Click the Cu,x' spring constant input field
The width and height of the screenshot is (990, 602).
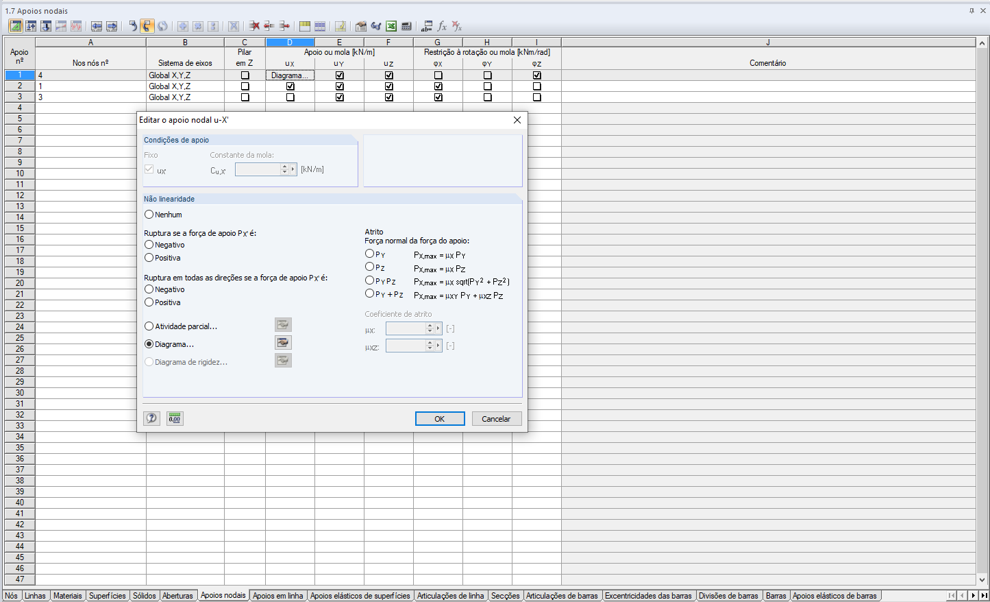pyautogui.click(x=258, y=169)
